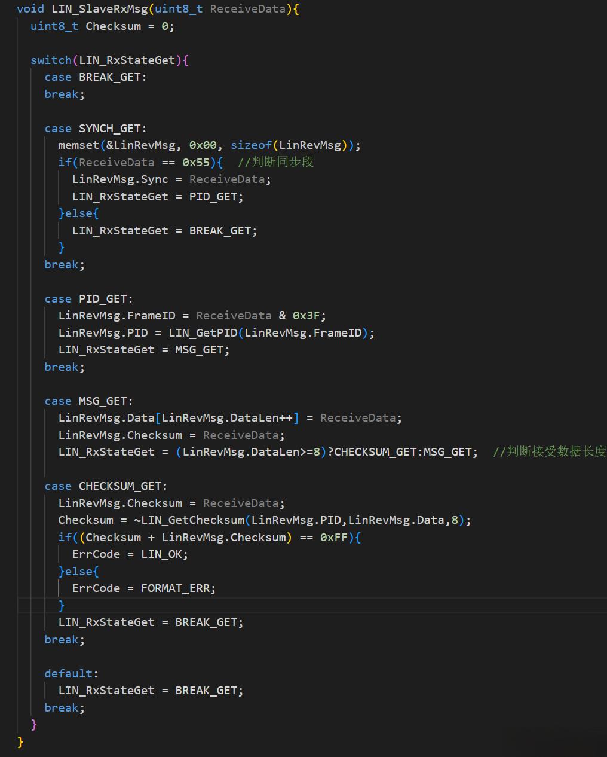Click the default keyword
This screenshot has height=757, width=607.
[x=69, y=674]
